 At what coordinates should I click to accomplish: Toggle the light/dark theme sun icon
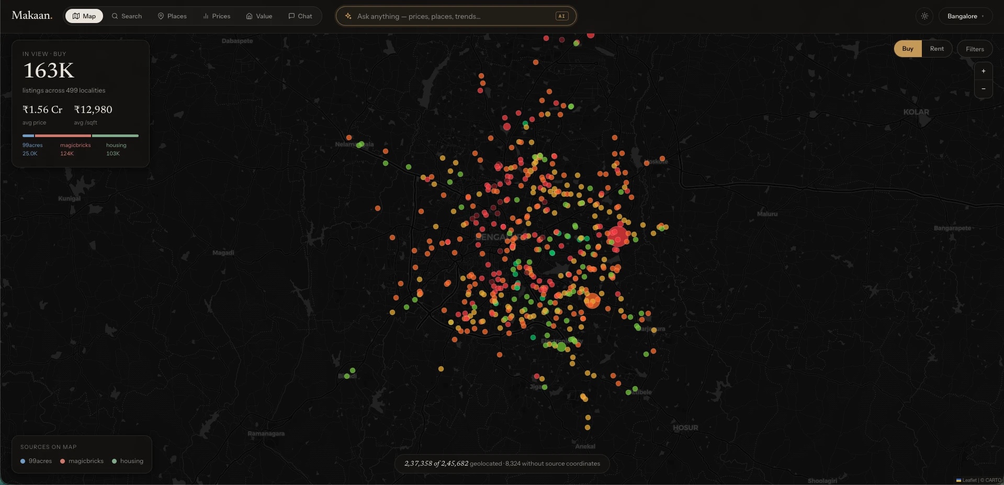click(924, 16)
